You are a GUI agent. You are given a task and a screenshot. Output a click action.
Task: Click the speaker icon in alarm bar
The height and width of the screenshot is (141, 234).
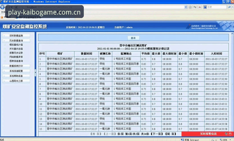tap(226, 134)
